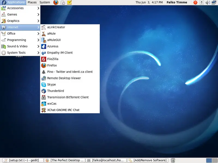This screenshot has height=163, width=218.
Task: Collapse the highlighted Internet category
Action: (20, 27)
